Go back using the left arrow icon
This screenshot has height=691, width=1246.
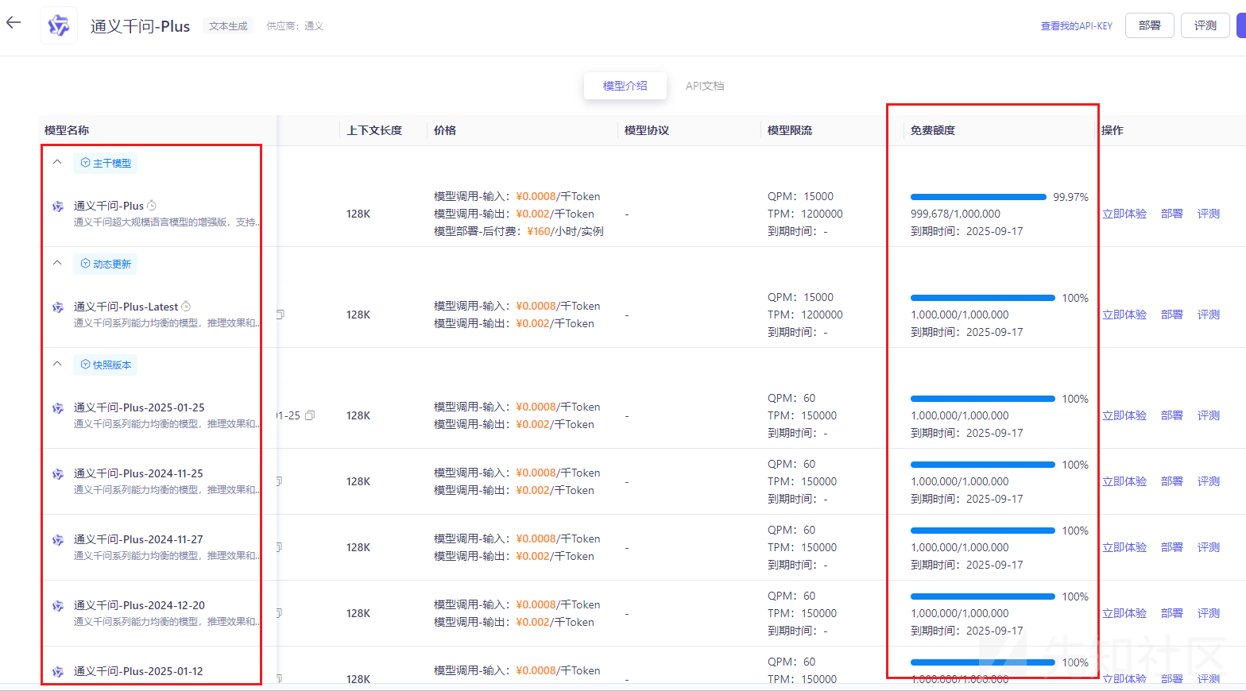[14, 23]
